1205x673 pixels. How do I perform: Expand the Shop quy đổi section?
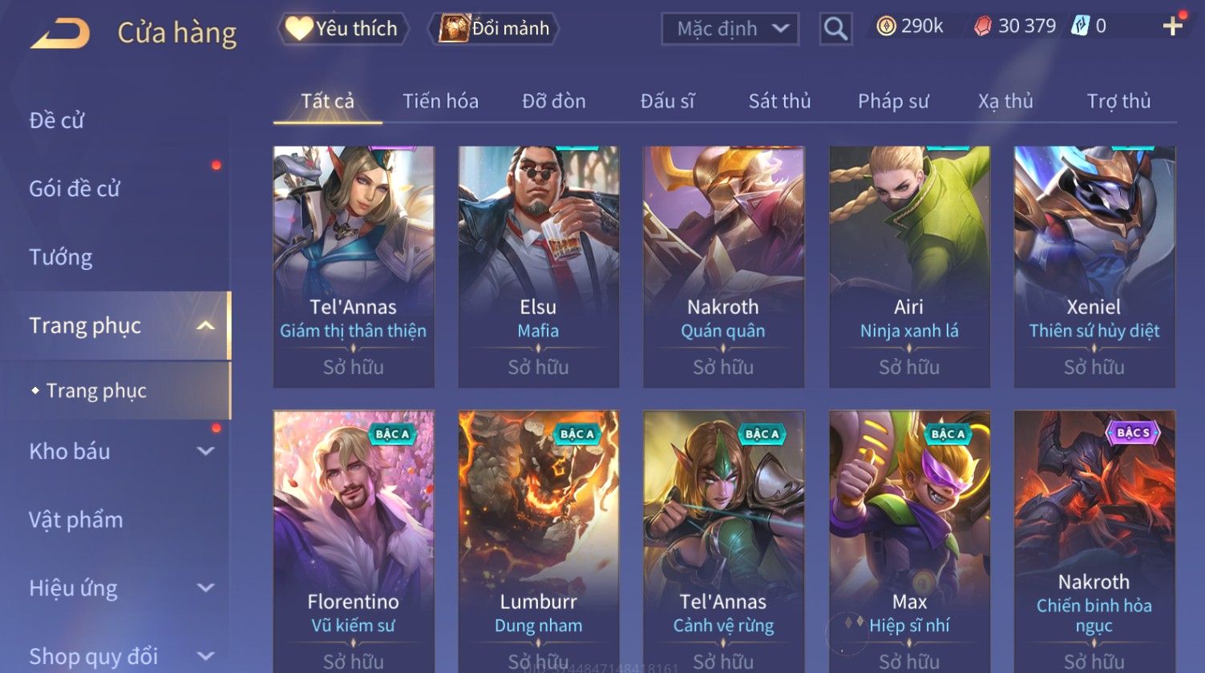[205, 656]
